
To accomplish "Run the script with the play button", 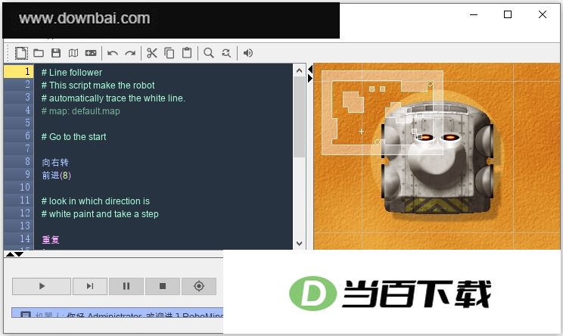I will [42, 286].
